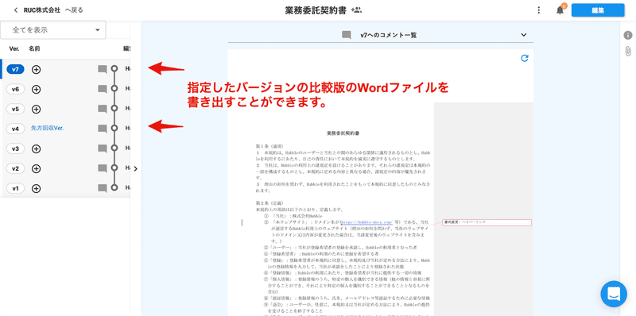
Task: Add a name to version v5
Action: click(36, 109)
